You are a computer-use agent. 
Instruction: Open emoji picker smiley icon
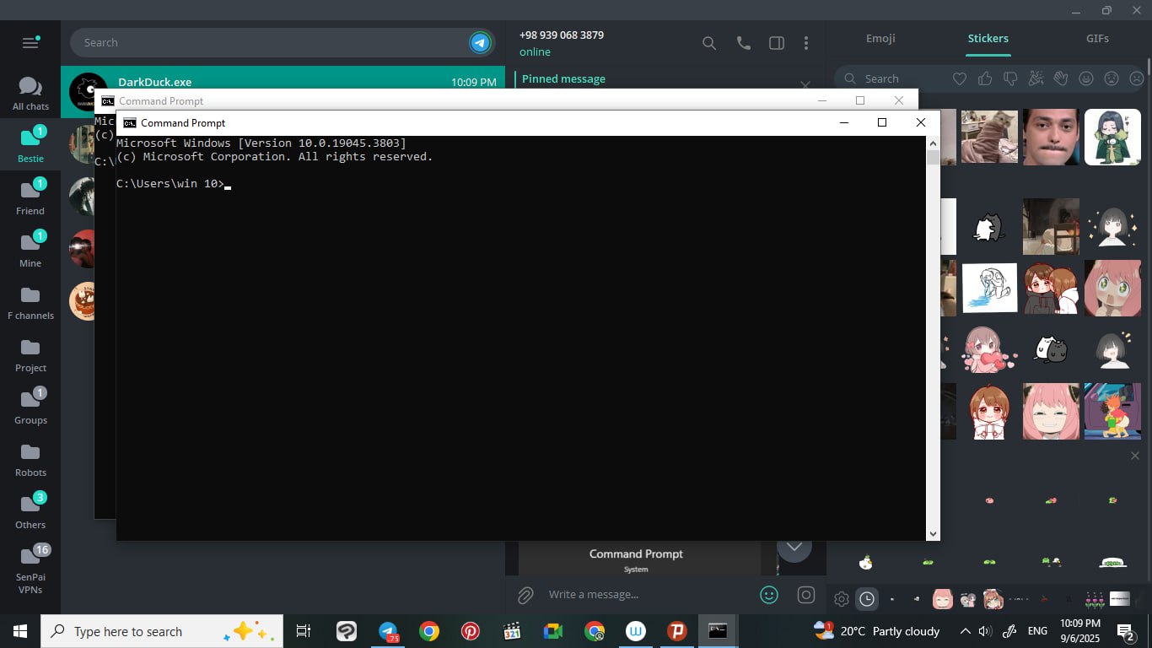[769, 595]
